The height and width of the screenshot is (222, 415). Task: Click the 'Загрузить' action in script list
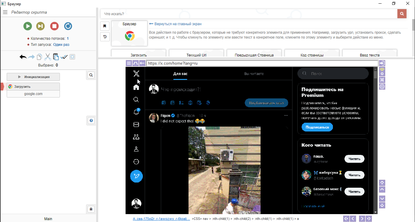[x=33, y=87]
